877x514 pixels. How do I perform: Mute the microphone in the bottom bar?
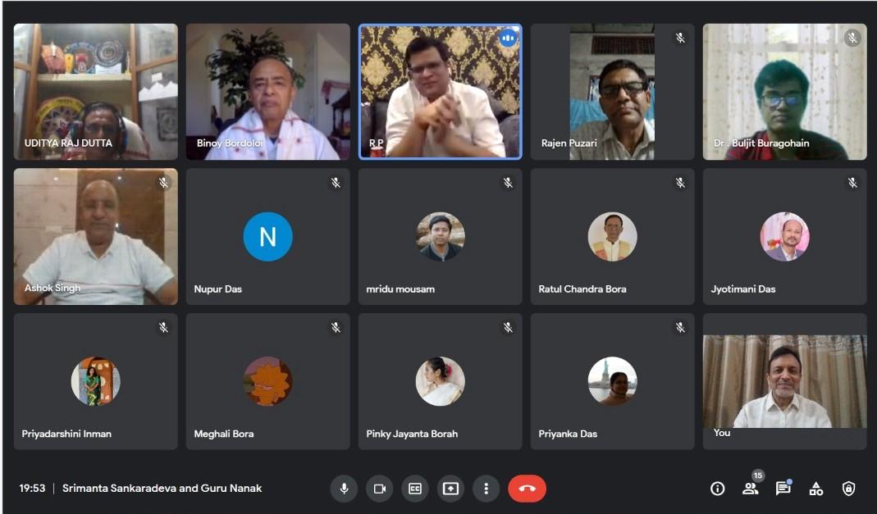coord(344,489)
